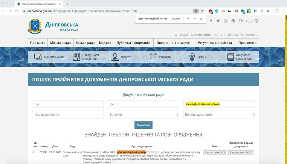The width and height of the screenshot is (287, 164).
Task: Open the Про місто menu
Action: pyautogui.click(x=38, y=43)
